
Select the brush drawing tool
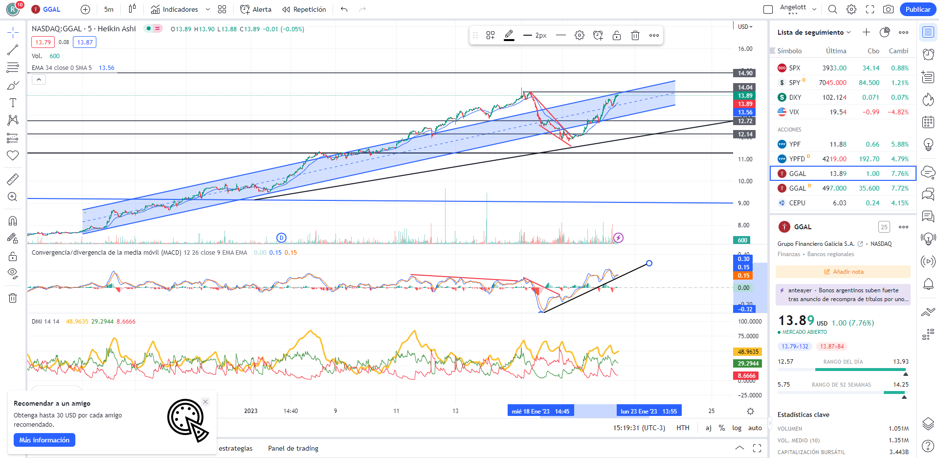click(x=13, y=85)
